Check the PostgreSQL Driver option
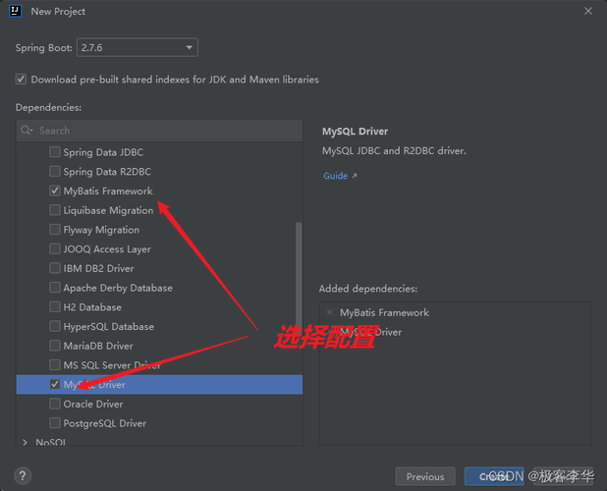The width and height of the screenshot is (607, 491). (x=55, y=423)
